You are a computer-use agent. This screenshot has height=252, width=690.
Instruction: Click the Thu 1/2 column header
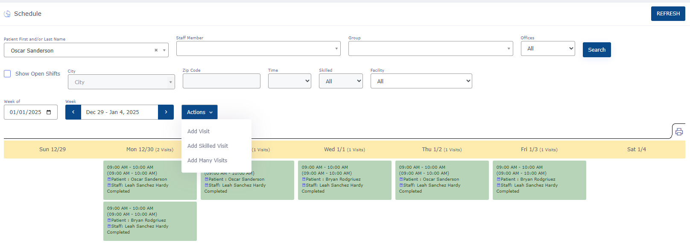(441, 149)
